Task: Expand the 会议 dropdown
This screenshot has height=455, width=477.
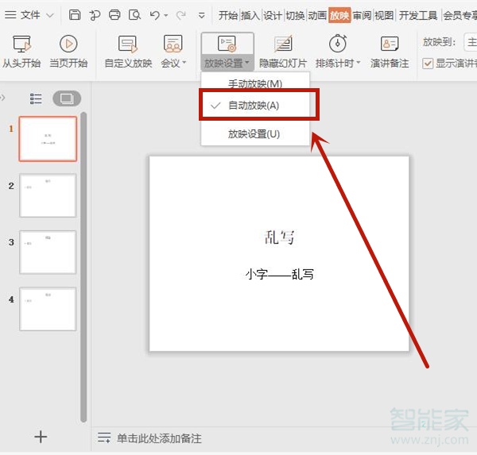Action: tap(173, 63)
